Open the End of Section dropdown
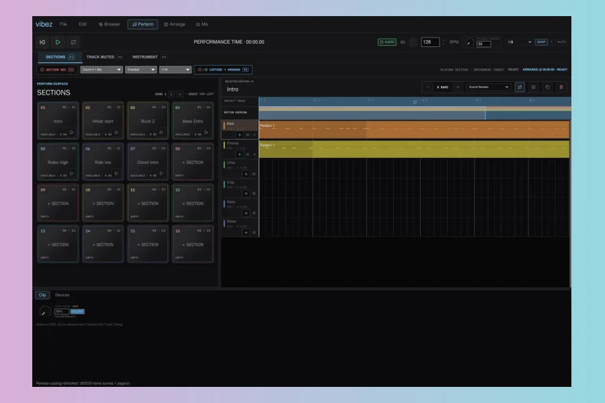Image resolution: width=605 pixels, height=403 pixels. click(489, 87)
